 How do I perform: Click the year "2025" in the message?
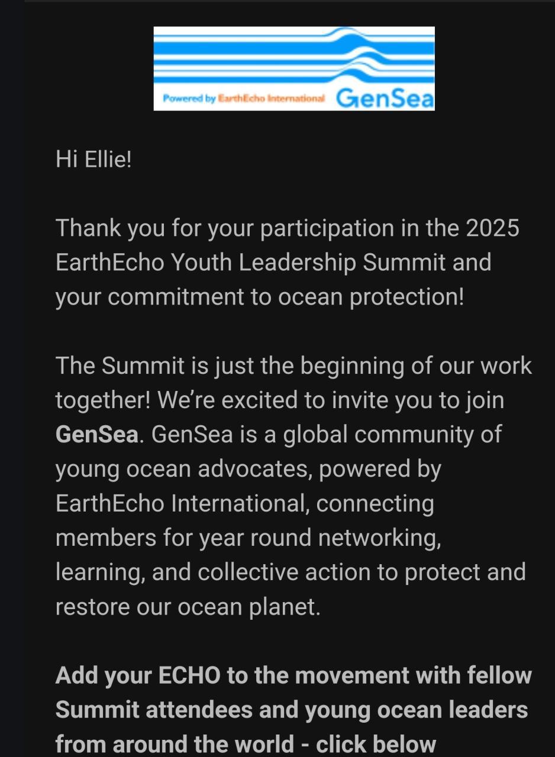click(492, 228)
